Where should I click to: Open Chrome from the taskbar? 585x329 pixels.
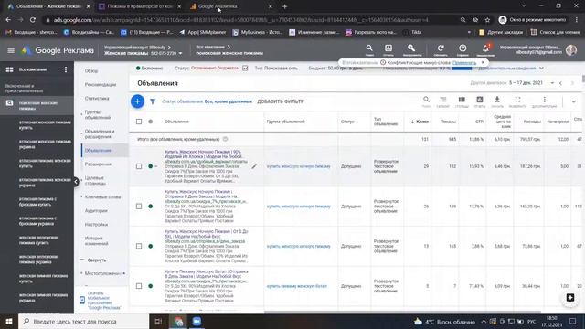click(179, 321)
